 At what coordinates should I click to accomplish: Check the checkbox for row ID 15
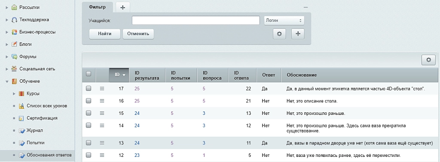click(x=89, y=113)
